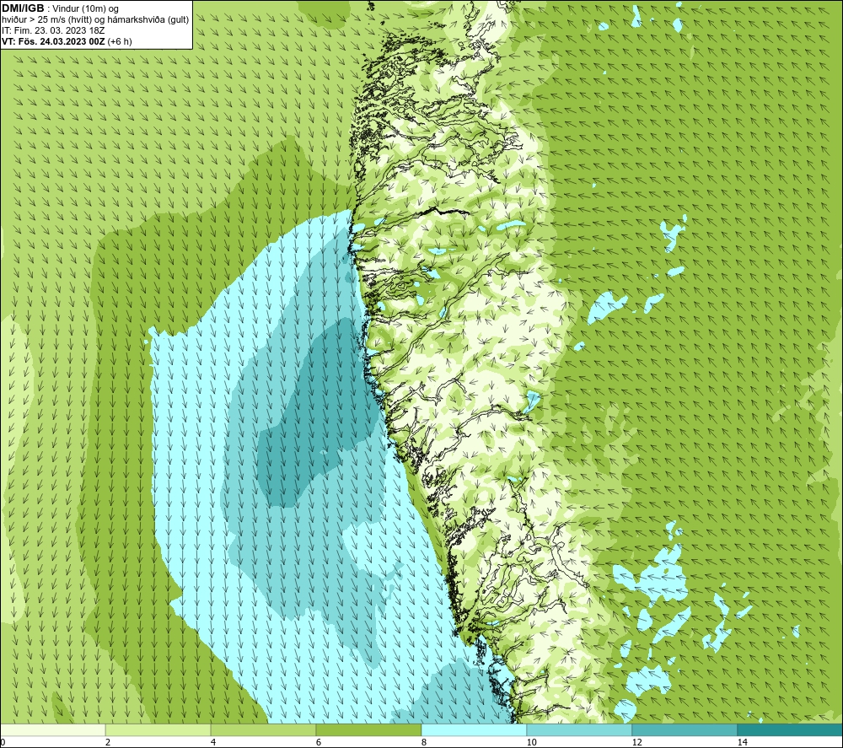This screenshot has height=748, width=843.
Task: Click the scale label '4'
Action: (213, 742)
